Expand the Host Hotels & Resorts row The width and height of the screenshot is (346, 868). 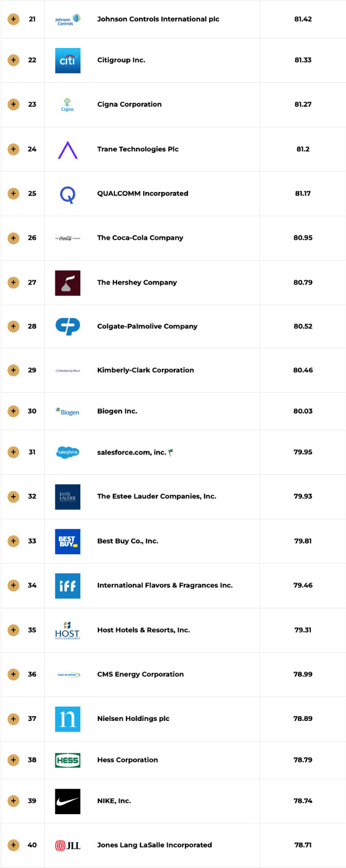(13, 630)
